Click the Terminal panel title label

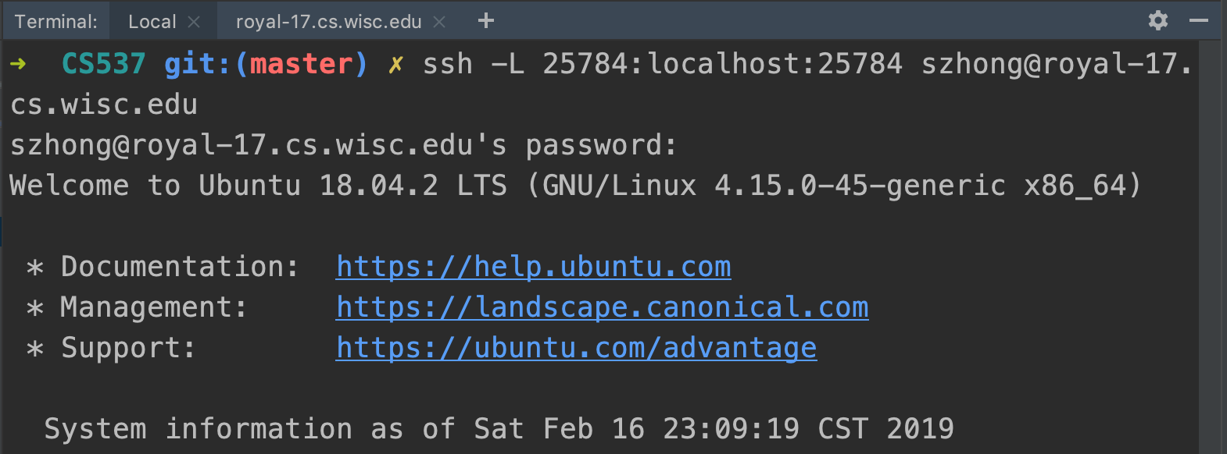point(56,22)
